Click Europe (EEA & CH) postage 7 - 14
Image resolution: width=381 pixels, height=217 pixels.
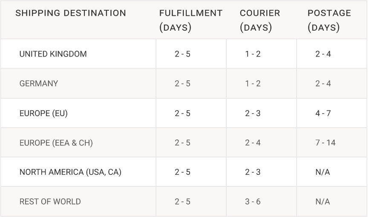(x=325, y=143)
